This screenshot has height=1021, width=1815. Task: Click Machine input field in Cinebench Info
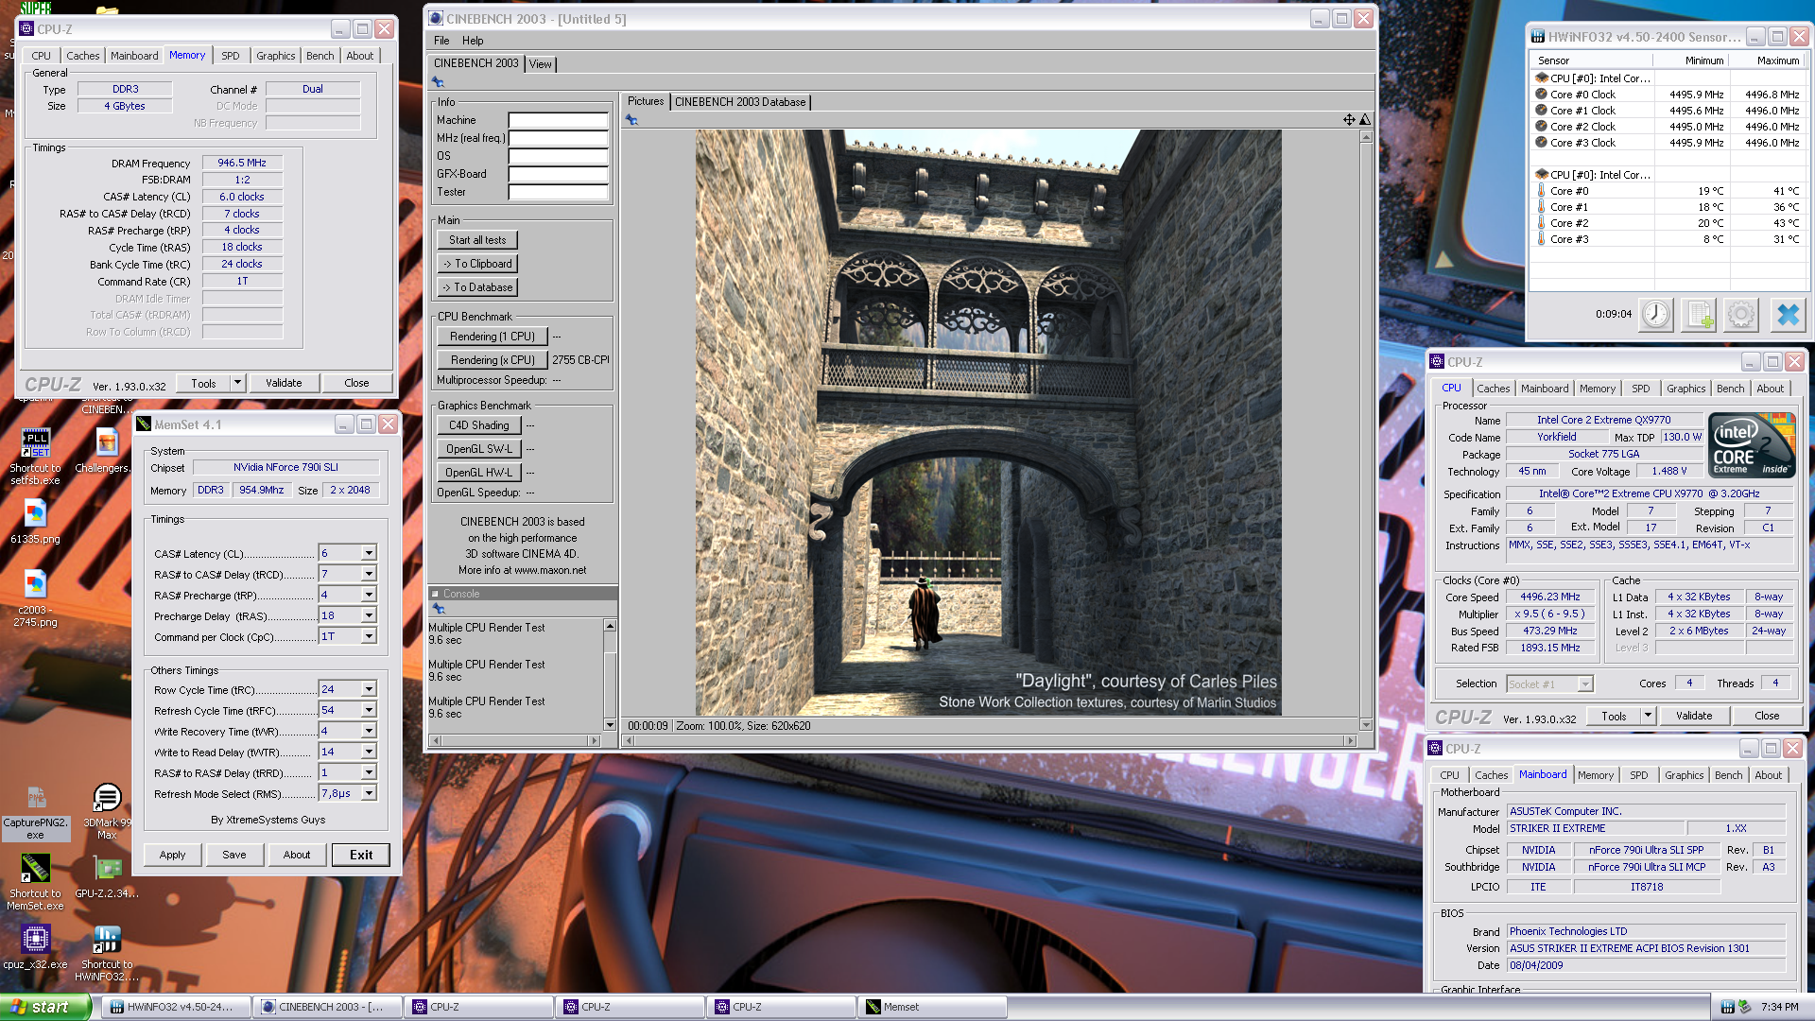coord(558,120)
